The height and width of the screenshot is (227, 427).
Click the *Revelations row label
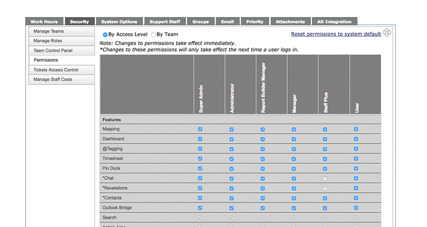tap(115, 188)
